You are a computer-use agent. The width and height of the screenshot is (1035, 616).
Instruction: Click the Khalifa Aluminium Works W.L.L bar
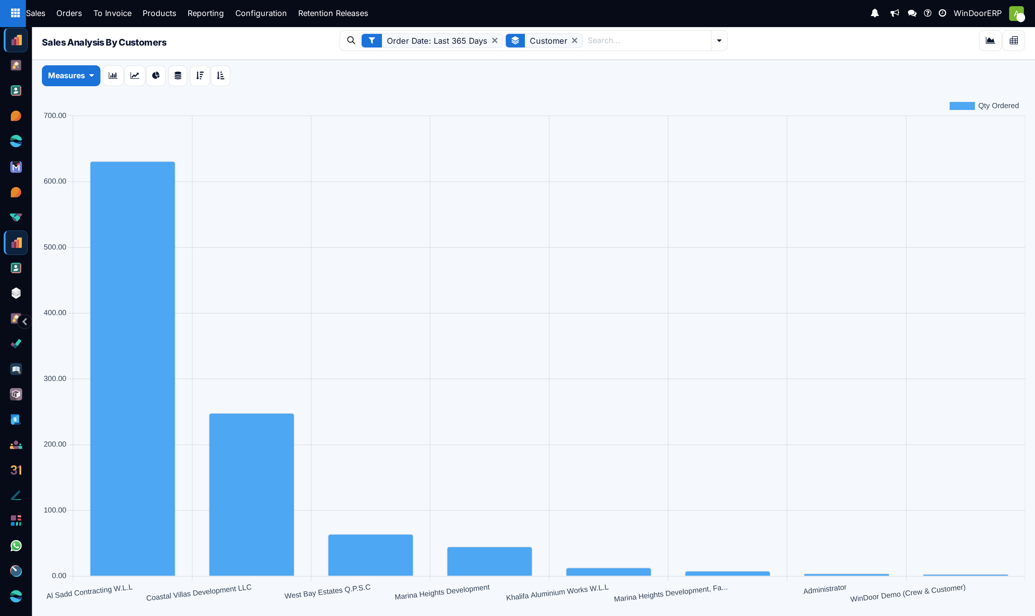point(609,572)
